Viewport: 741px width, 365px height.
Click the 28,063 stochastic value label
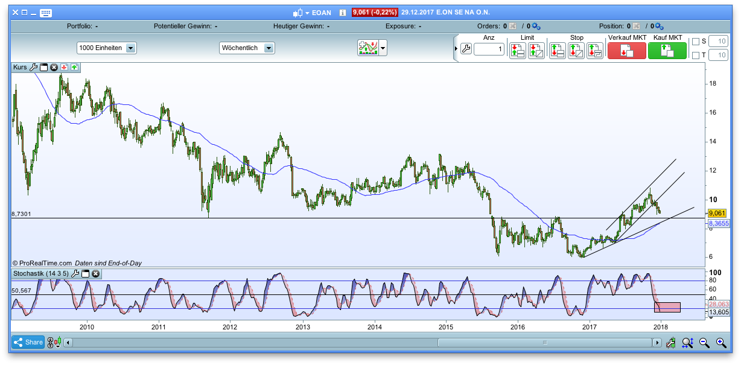coord(718,304)
